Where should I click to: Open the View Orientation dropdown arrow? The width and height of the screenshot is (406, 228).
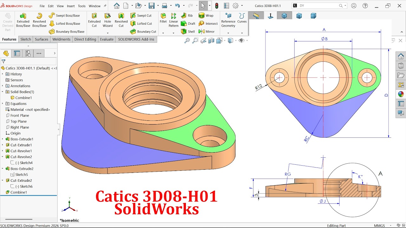click(x=225, y=41)
